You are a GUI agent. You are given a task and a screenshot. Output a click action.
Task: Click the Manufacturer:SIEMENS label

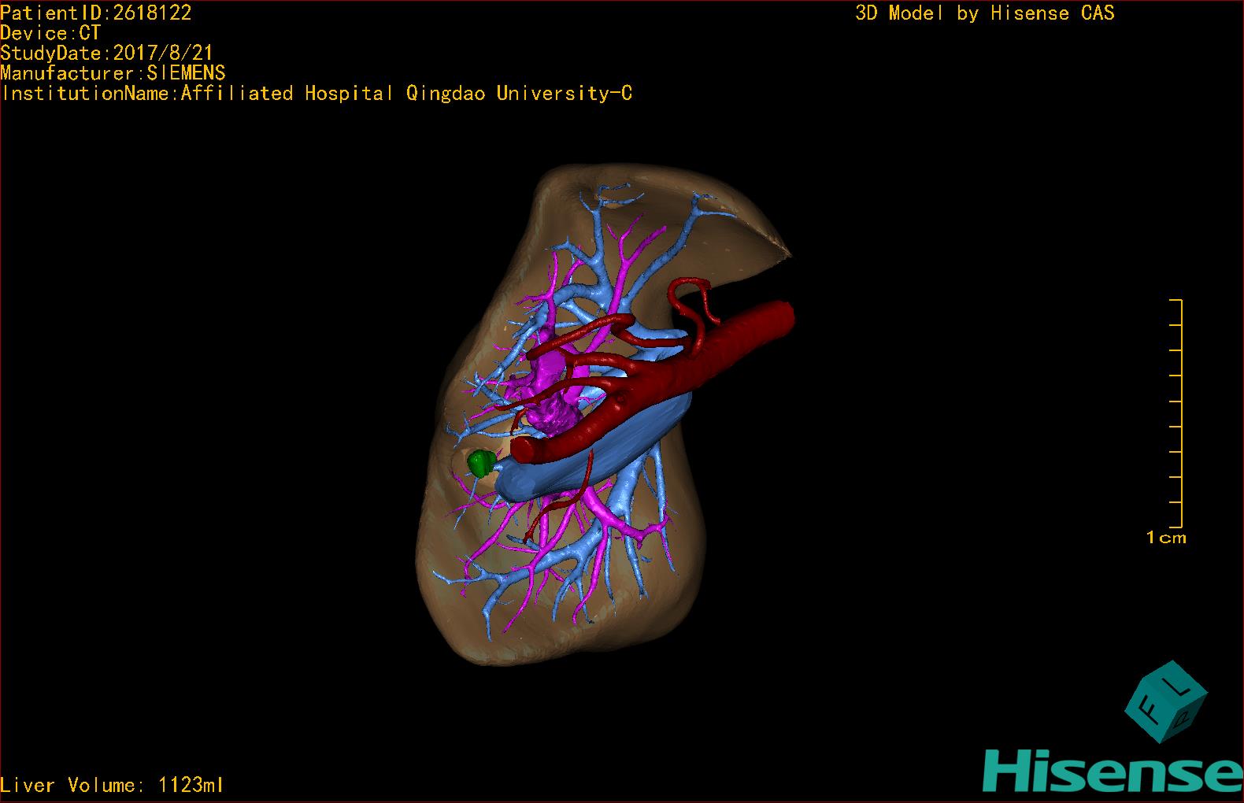[x=113, y=73]
